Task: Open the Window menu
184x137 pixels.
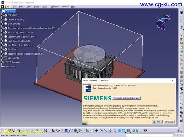Action: [55, 6]
